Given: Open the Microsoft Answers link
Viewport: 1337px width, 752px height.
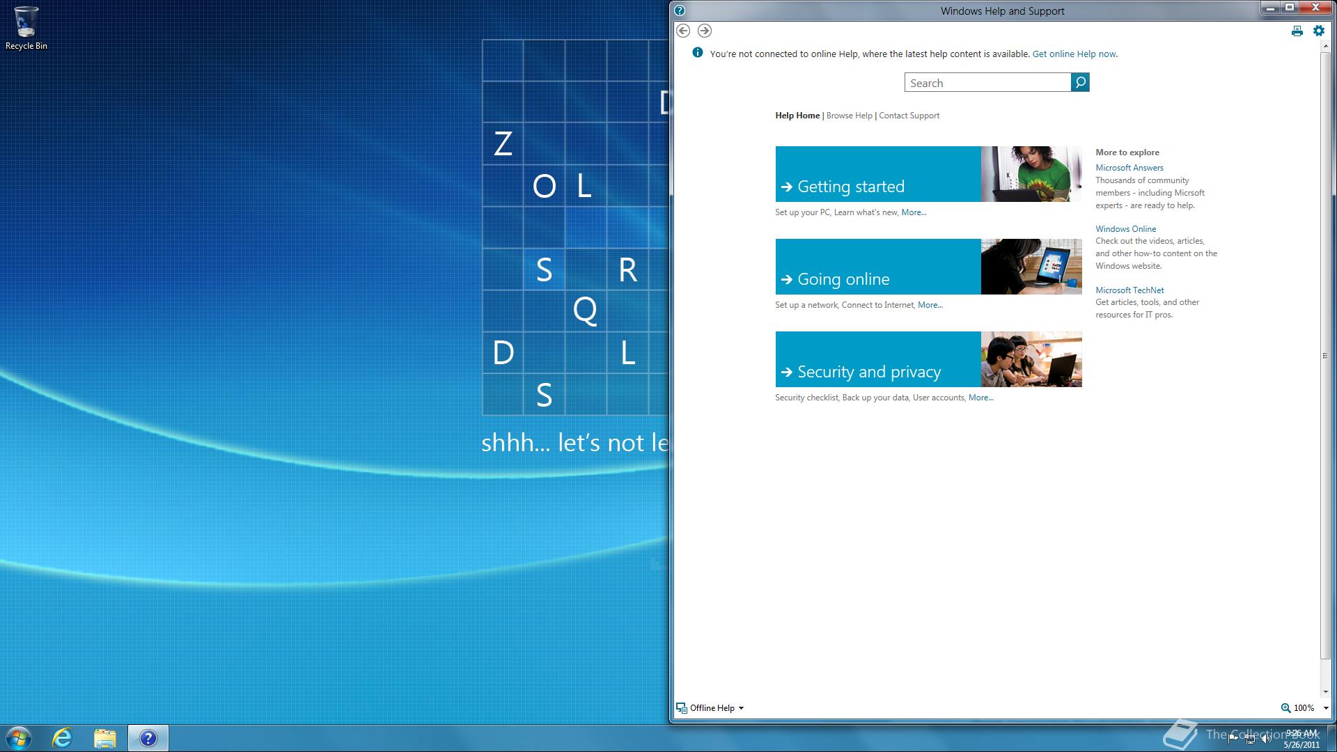Looking at the screenshot, I should (x=1129, y=168).
